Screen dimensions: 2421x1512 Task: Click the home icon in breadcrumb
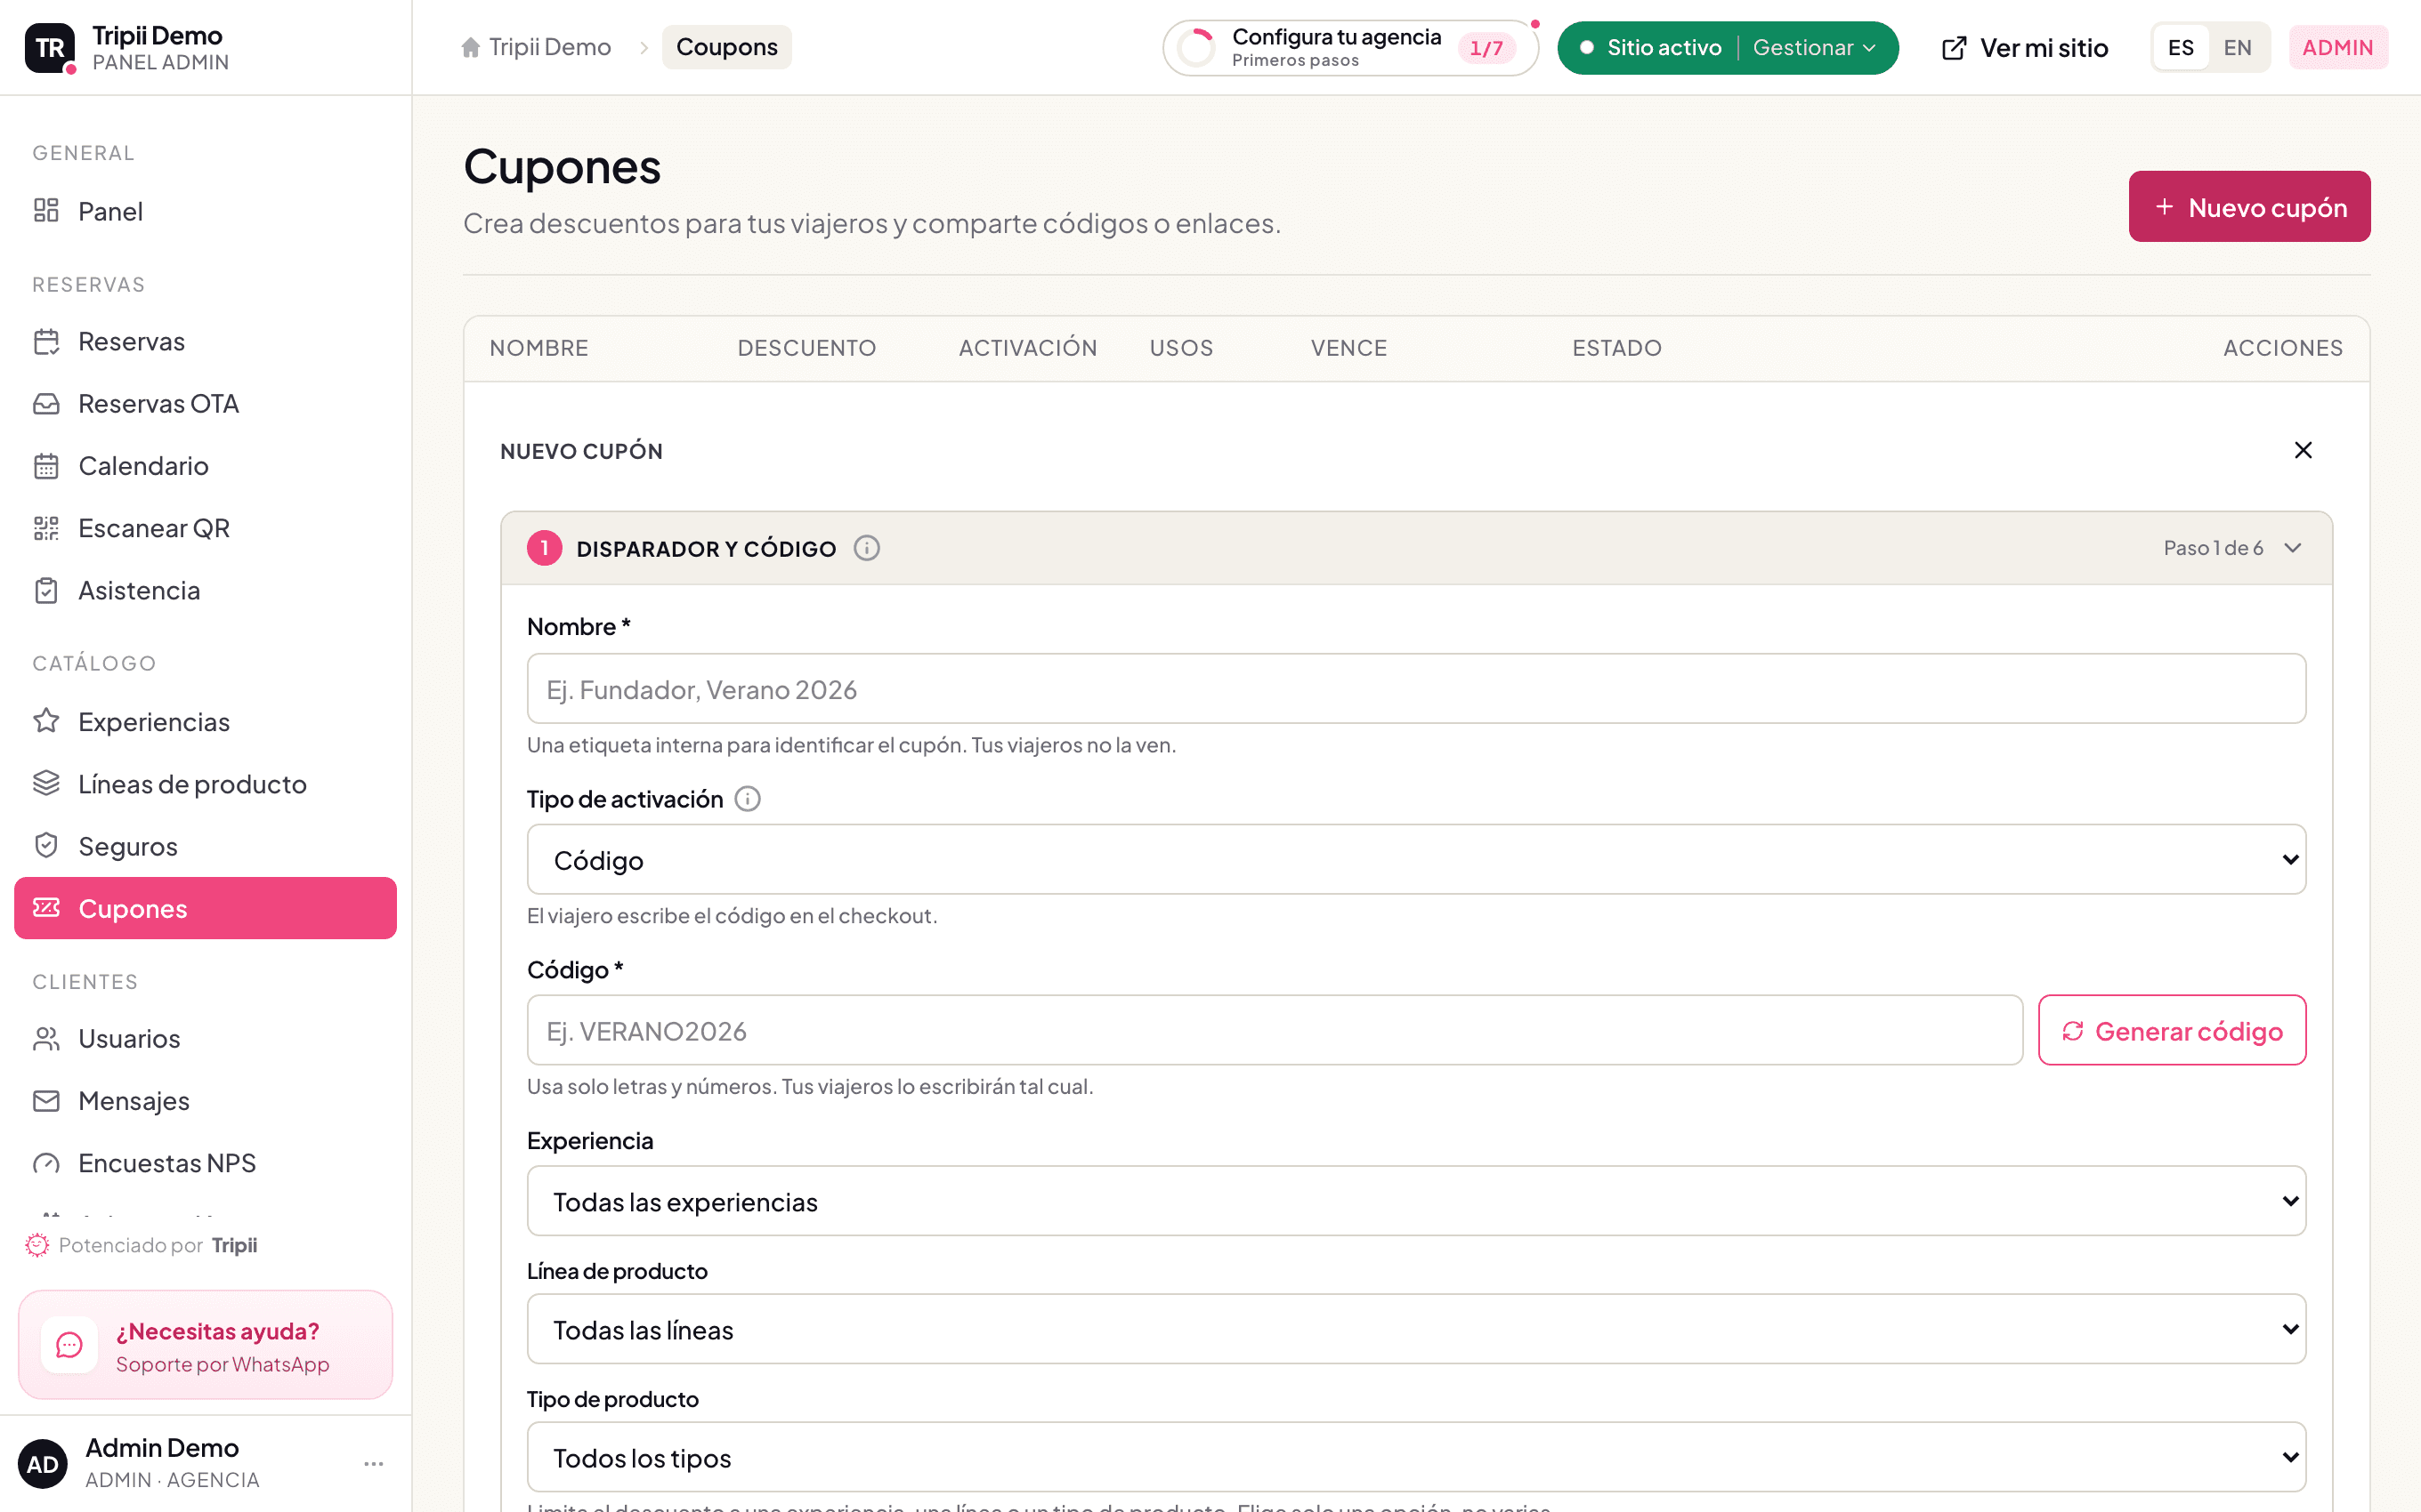point(470,47)
